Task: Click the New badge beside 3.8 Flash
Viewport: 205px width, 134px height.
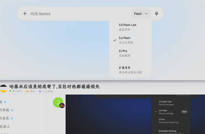Action: point(184,112)
